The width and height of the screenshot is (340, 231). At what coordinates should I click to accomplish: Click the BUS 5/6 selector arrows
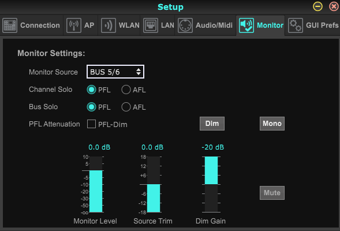pos(139,72)
